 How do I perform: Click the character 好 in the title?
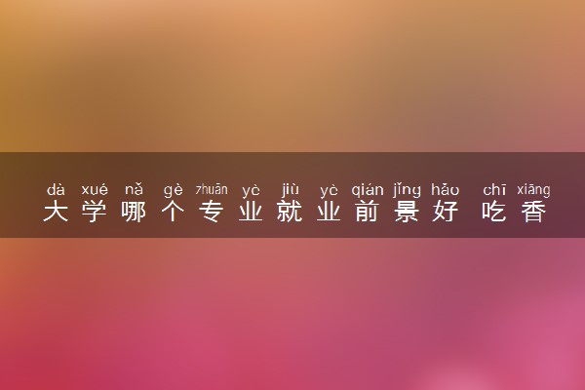pos(446,212)
